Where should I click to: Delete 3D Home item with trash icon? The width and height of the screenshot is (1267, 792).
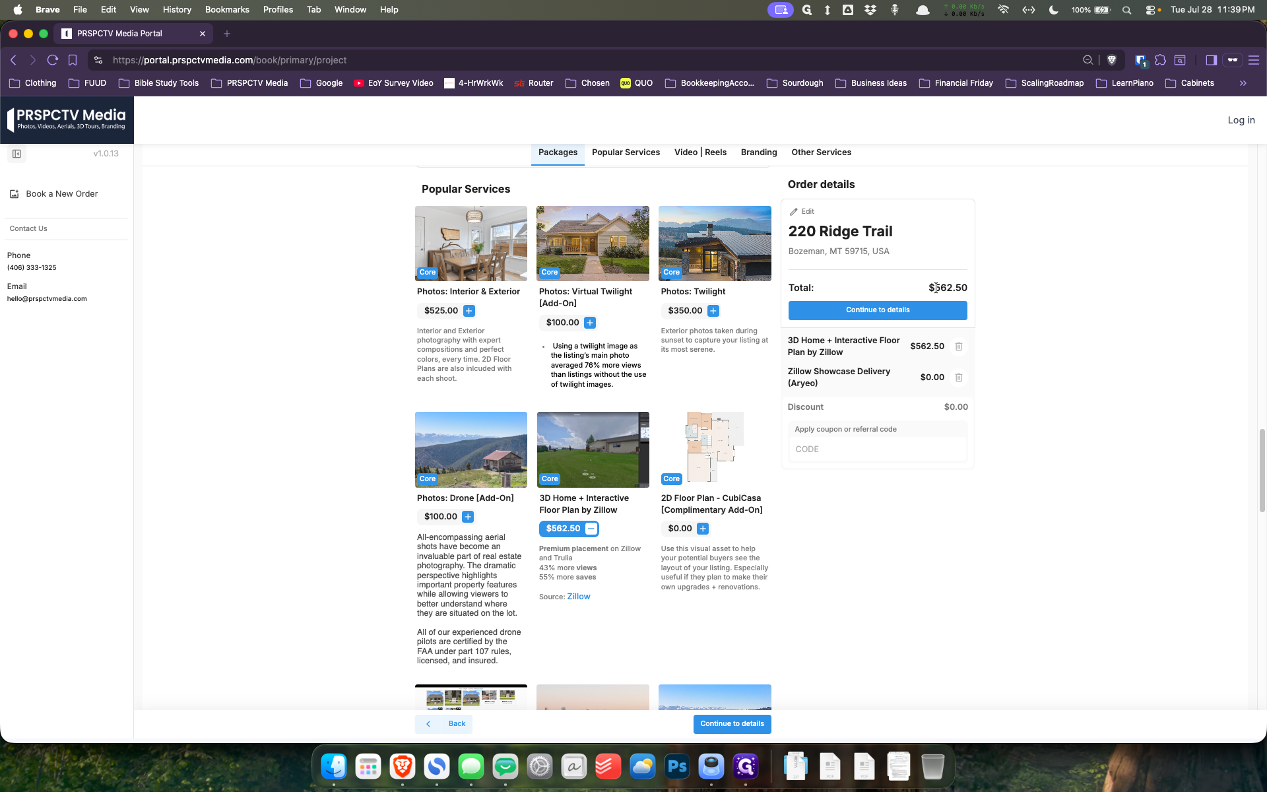pyautogui.click(x=959, y=346)
